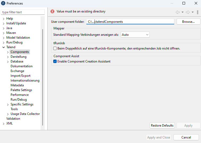
Task: Click the Restore Defaults button
Action: coord(162,126)
